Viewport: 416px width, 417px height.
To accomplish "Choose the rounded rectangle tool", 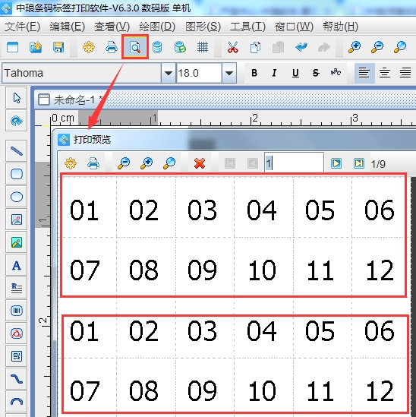I will click(17, 174).
